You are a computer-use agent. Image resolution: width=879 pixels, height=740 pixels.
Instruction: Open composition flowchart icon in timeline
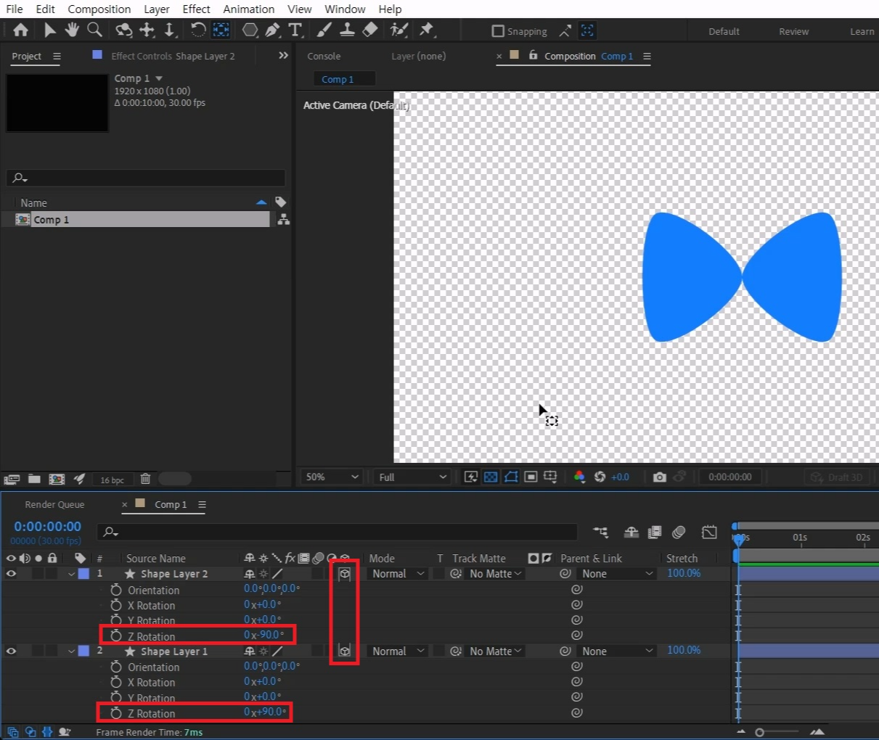tap(600, 532)
